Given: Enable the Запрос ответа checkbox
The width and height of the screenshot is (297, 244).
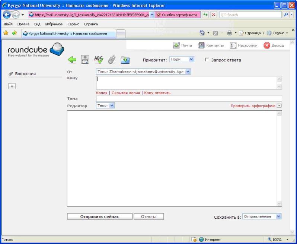Looking at the screenshot, I should 207,60.
